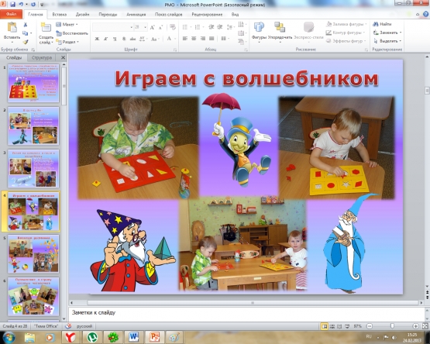The height and width of the screenshot is (344, 430).
Task: Justify the text alignment
Action: pos(212,39)
